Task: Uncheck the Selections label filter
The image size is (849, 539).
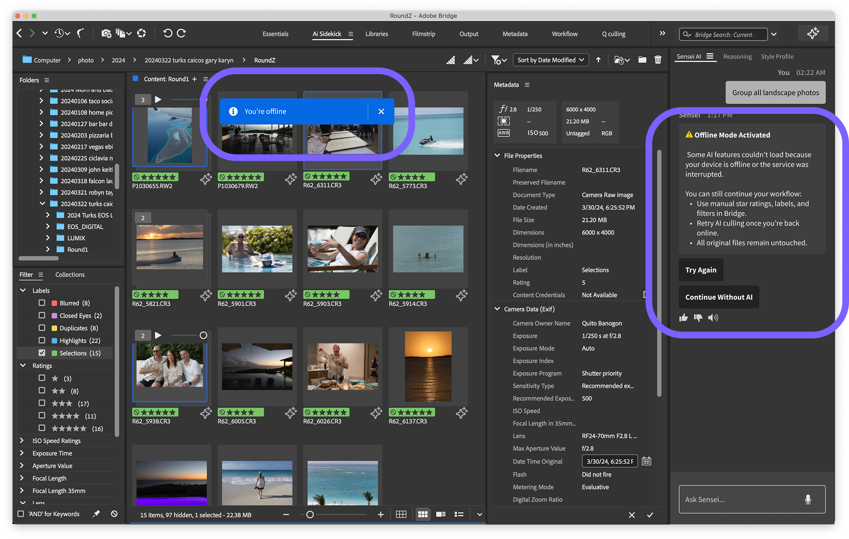Action: tap(42, 353)
